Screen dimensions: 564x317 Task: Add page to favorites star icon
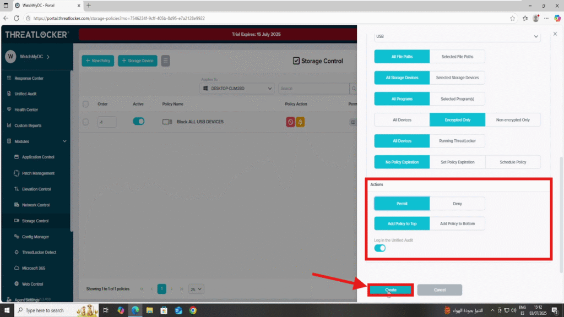tap(512, 18)
